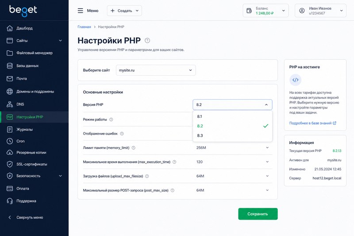Click help icon next to post_max_size
Viewport: 354px width, 236px height.
tap(173, 190)
